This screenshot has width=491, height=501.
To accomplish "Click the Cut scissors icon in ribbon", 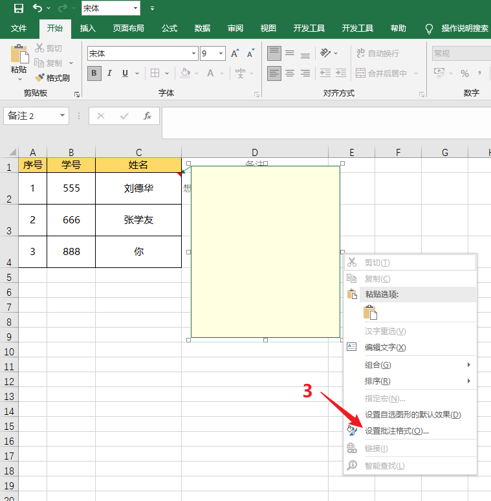I will click(x=39, y=48).
